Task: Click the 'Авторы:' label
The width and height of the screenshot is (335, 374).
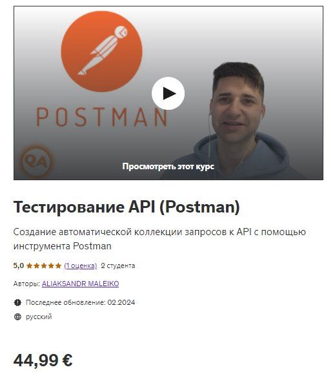Action: (26, 284)
